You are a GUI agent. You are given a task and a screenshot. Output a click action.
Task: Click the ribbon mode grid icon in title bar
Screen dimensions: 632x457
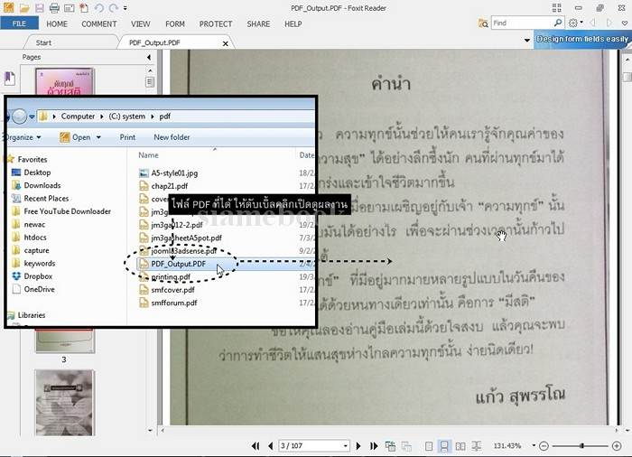[557, 7]
